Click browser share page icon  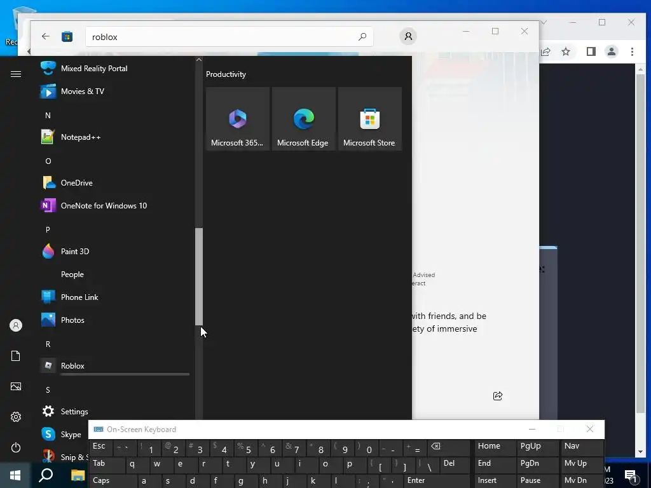[x=545, y=51]
